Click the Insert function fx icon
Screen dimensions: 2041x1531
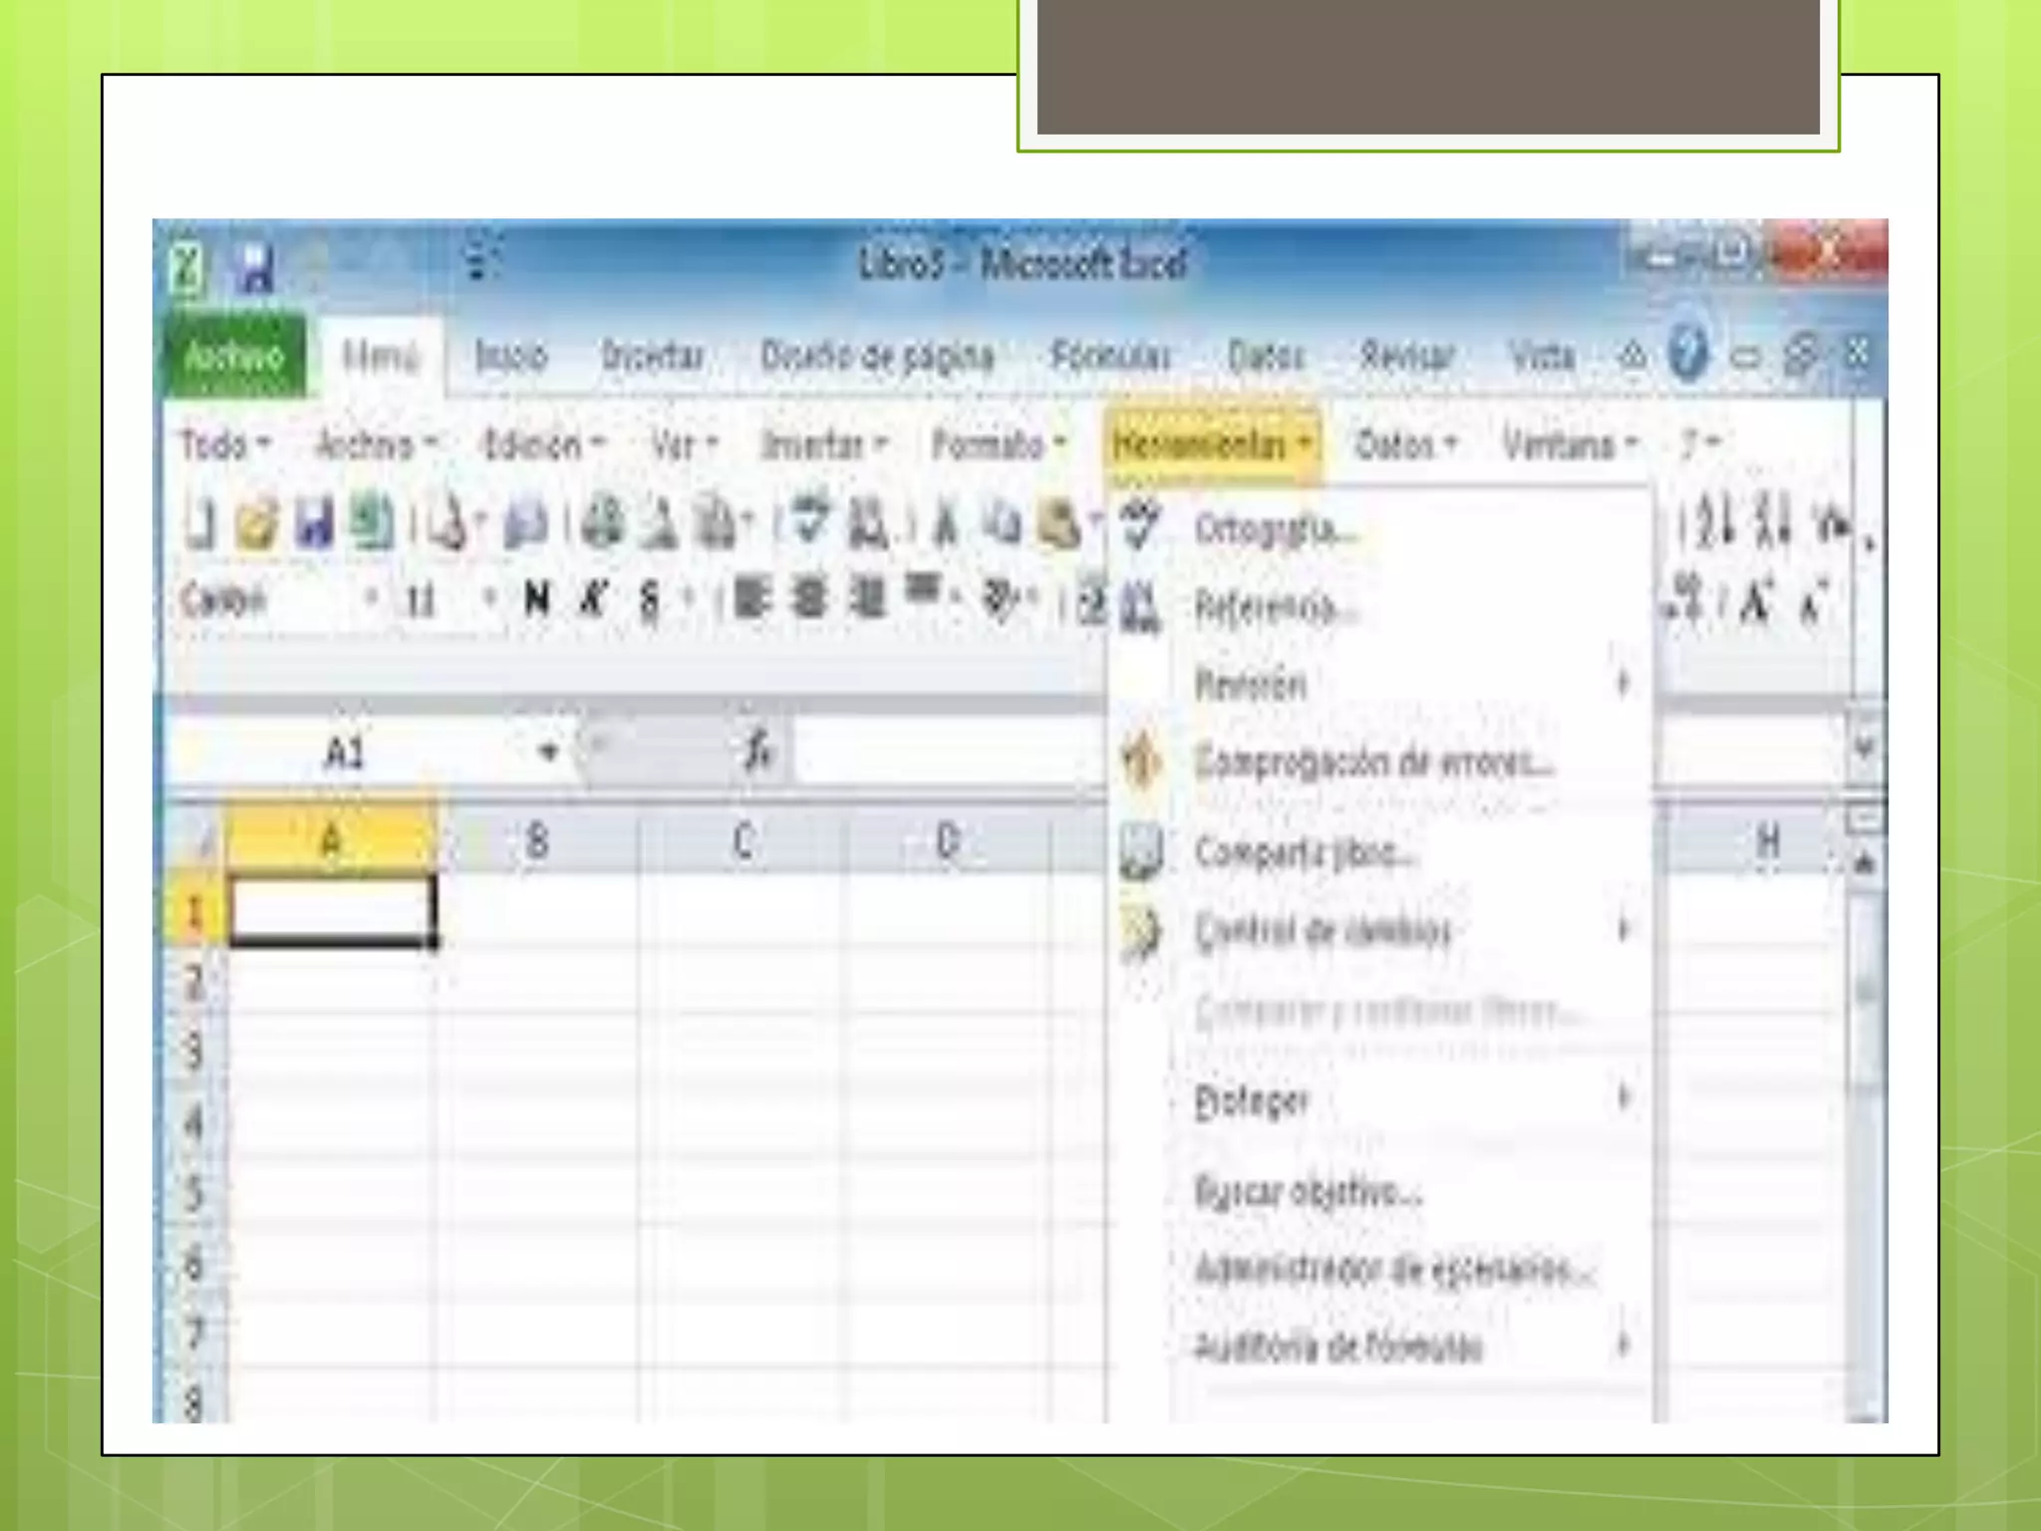[757, 750]
